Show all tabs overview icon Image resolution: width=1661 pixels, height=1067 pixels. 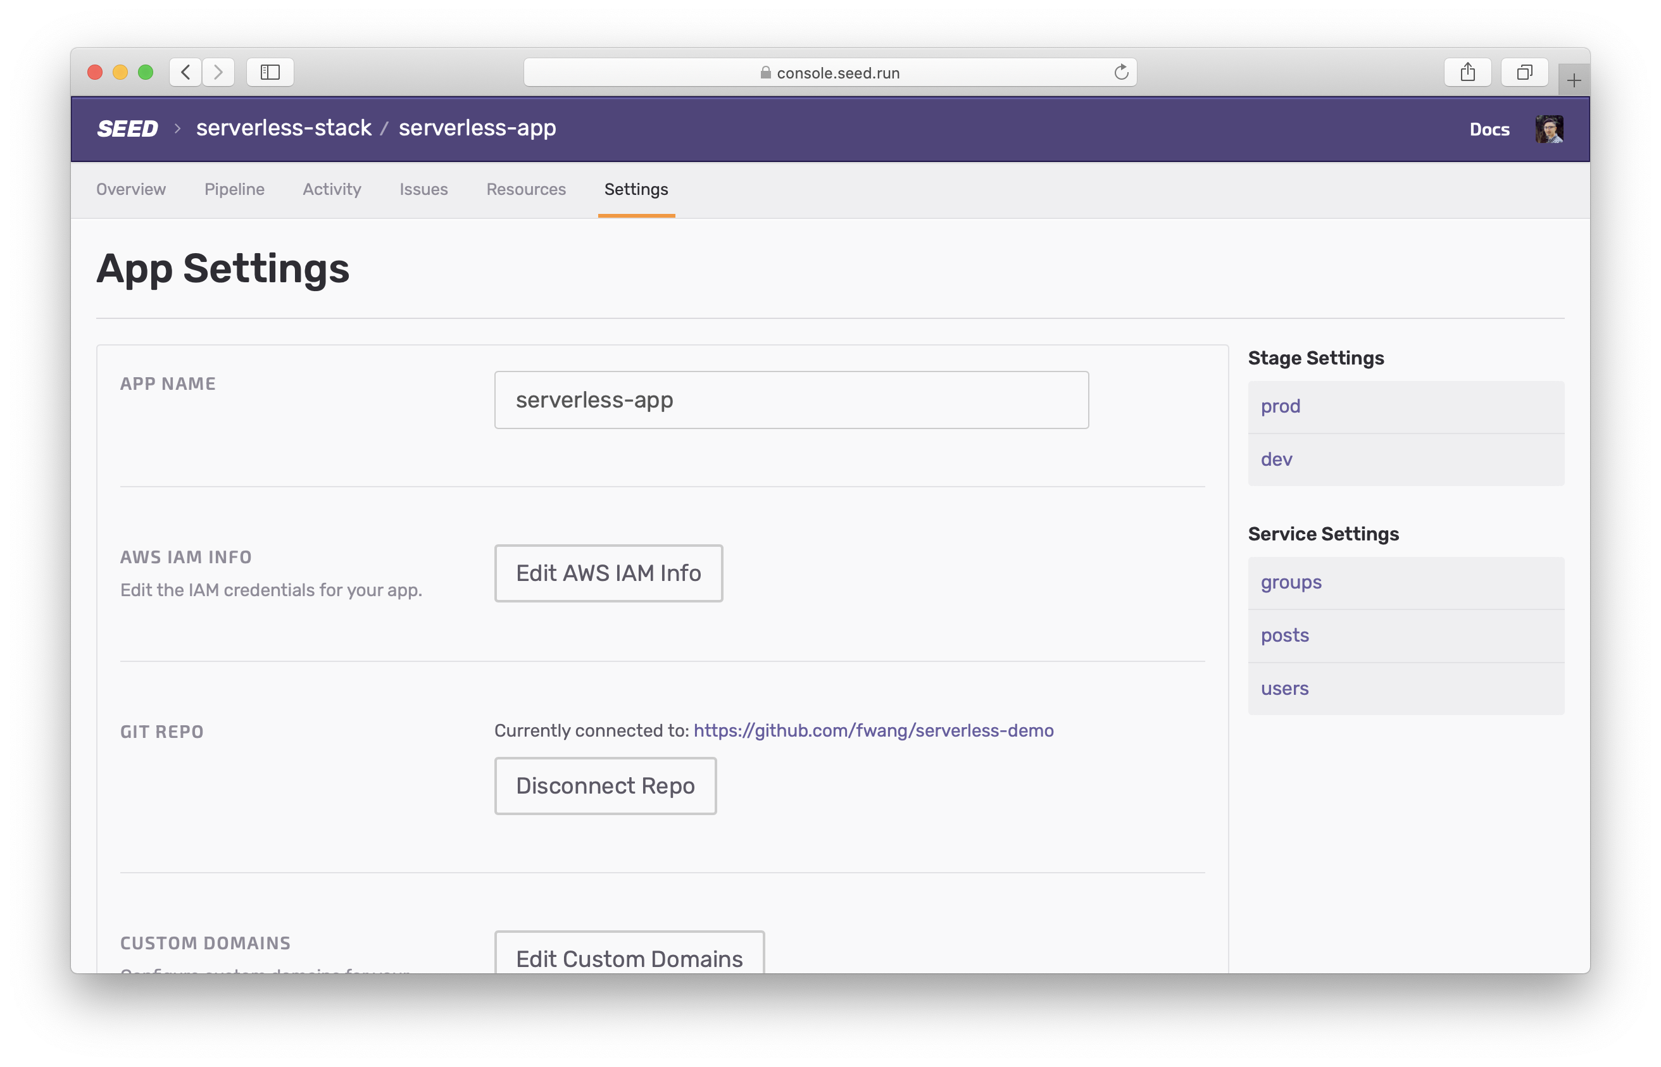(1524, 72)
